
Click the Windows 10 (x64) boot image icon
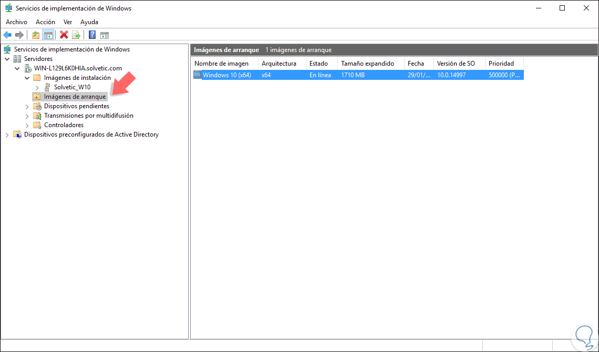coord(197,75)
